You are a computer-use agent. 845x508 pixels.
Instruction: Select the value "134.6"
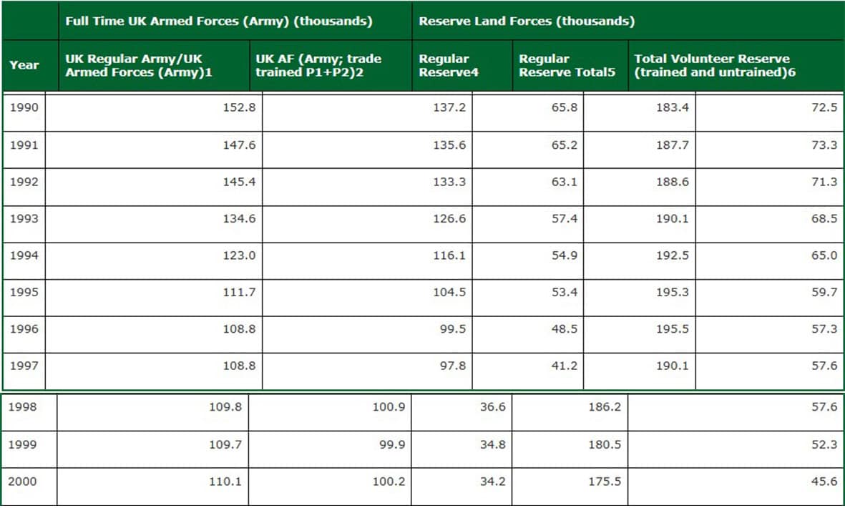point(239,218)
